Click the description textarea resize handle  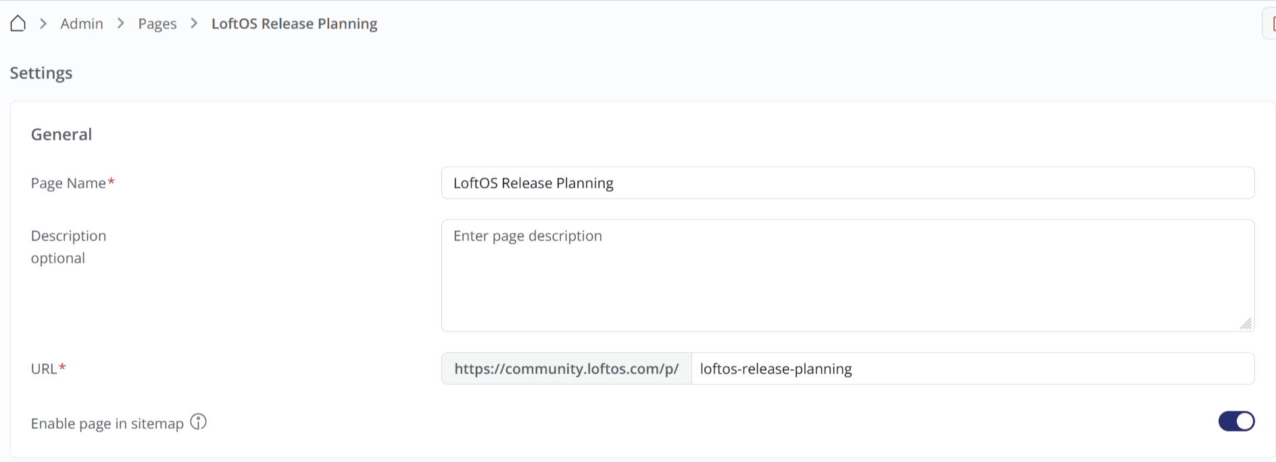click(1246, 324)
